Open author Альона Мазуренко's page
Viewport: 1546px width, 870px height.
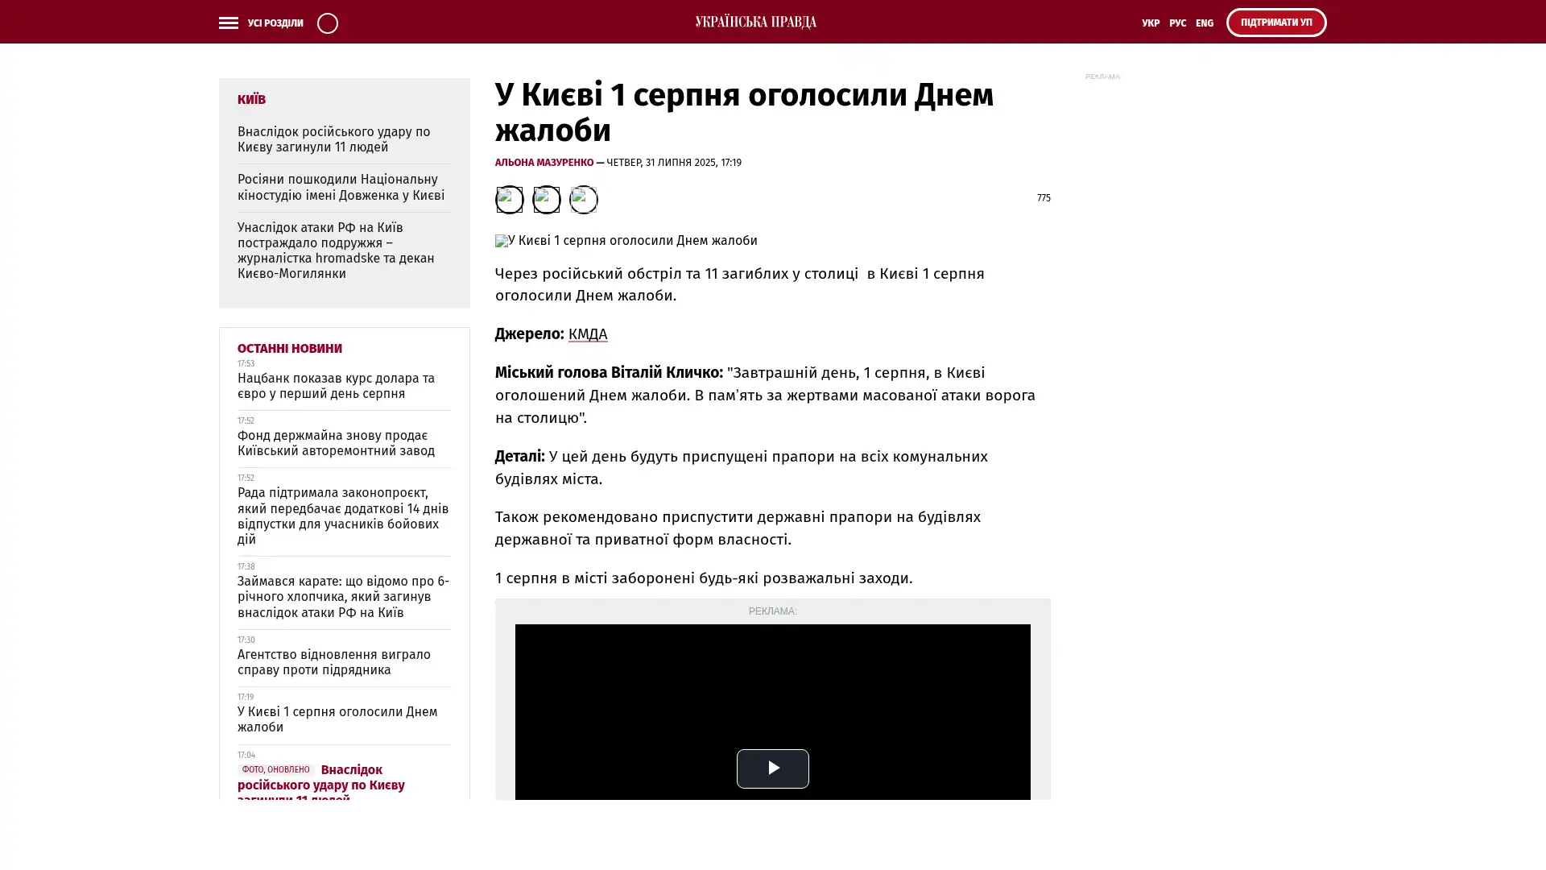(544, 162)
